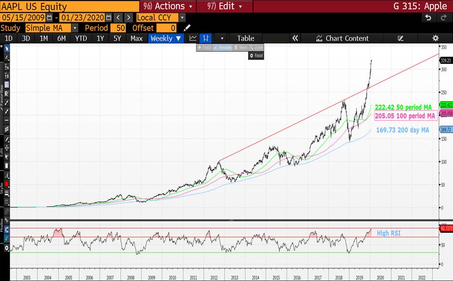Click the edit chart notes icon
This screenshot has height=281, width=453.
[x=400, y=38]
